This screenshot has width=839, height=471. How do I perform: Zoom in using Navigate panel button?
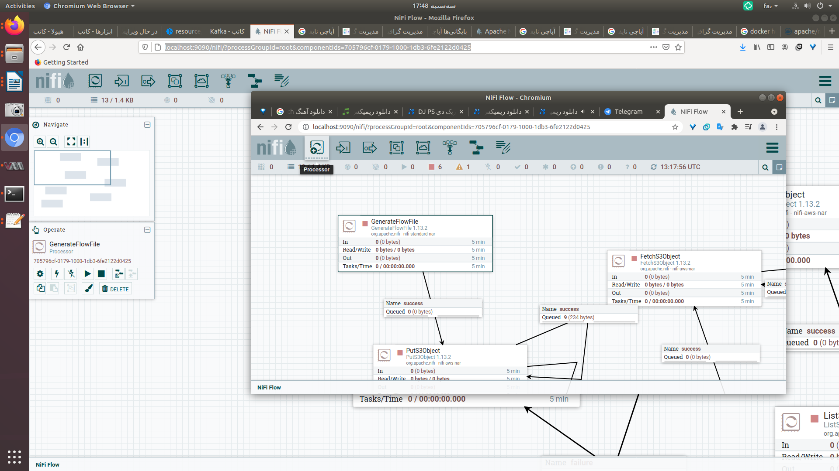[x=40, y=142]
